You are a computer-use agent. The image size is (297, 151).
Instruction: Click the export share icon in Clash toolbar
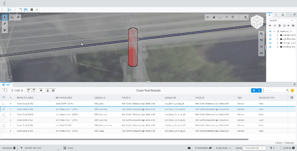(53, 91)
